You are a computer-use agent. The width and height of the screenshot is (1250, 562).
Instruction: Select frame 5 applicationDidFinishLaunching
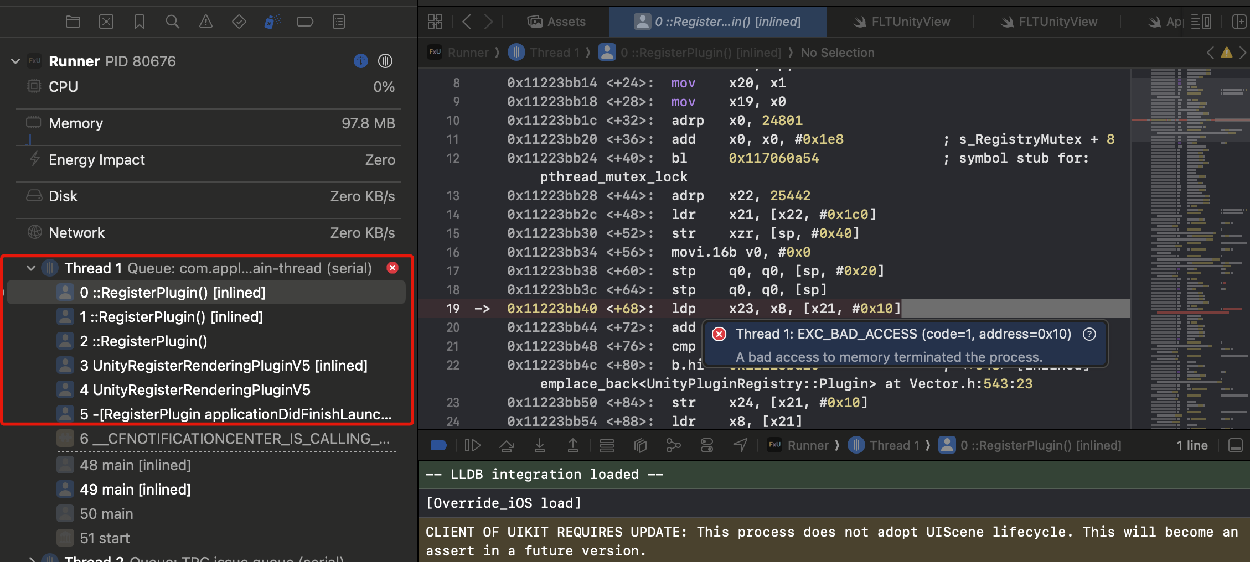pos(206,414)
